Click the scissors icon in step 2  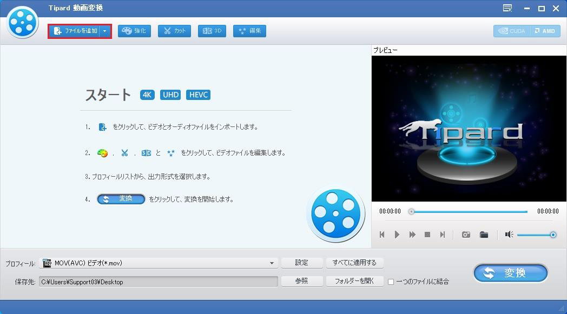[125, 153]
